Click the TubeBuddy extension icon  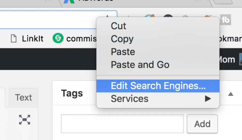click(225, 20)
